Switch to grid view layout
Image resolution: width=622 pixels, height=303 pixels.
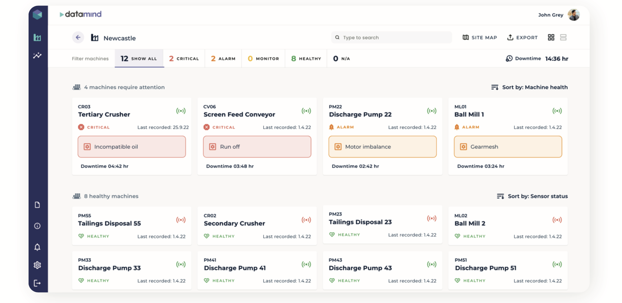(551, 37)
